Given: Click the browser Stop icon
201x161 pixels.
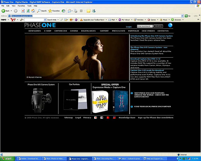Looking at the screenshot, I should [23, 11].
